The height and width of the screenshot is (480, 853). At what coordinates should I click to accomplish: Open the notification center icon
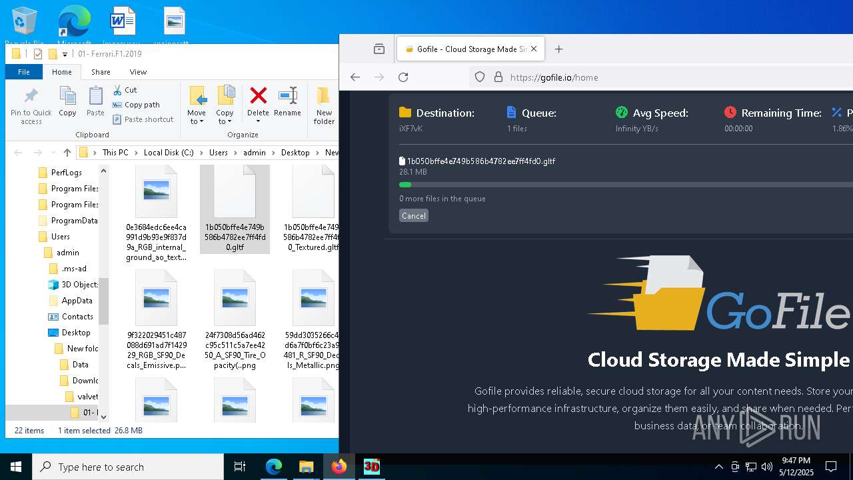click(x=831, y=467)
